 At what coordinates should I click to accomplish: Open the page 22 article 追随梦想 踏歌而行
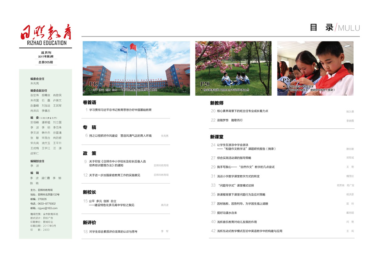click(x=230, y=120)
